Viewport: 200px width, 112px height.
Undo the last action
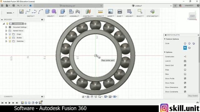18,6
